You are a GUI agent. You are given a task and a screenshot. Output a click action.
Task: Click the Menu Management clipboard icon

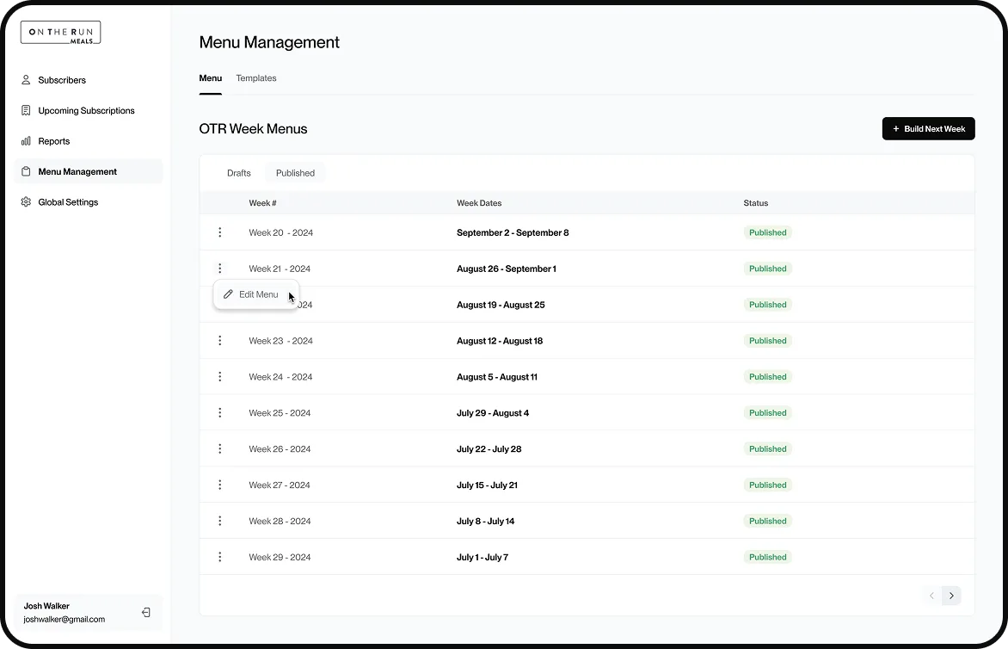26,172
